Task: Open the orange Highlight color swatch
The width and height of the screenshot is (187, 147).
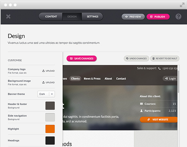Action: (50, 129)
